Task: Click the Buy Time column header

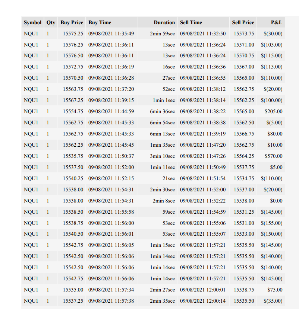Action: pos(112,22)
